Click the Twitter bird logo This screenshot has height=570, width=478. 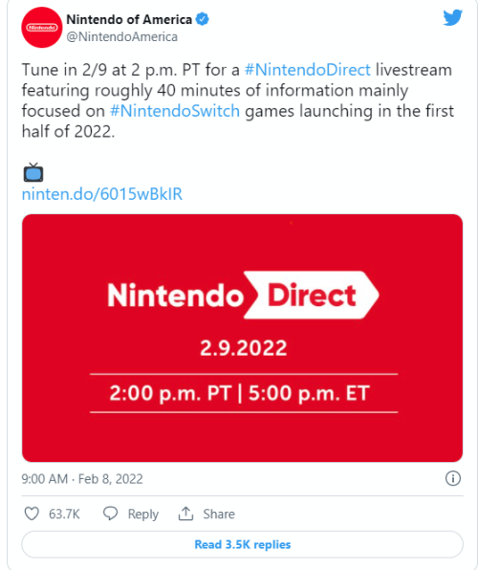pos(452,17)
